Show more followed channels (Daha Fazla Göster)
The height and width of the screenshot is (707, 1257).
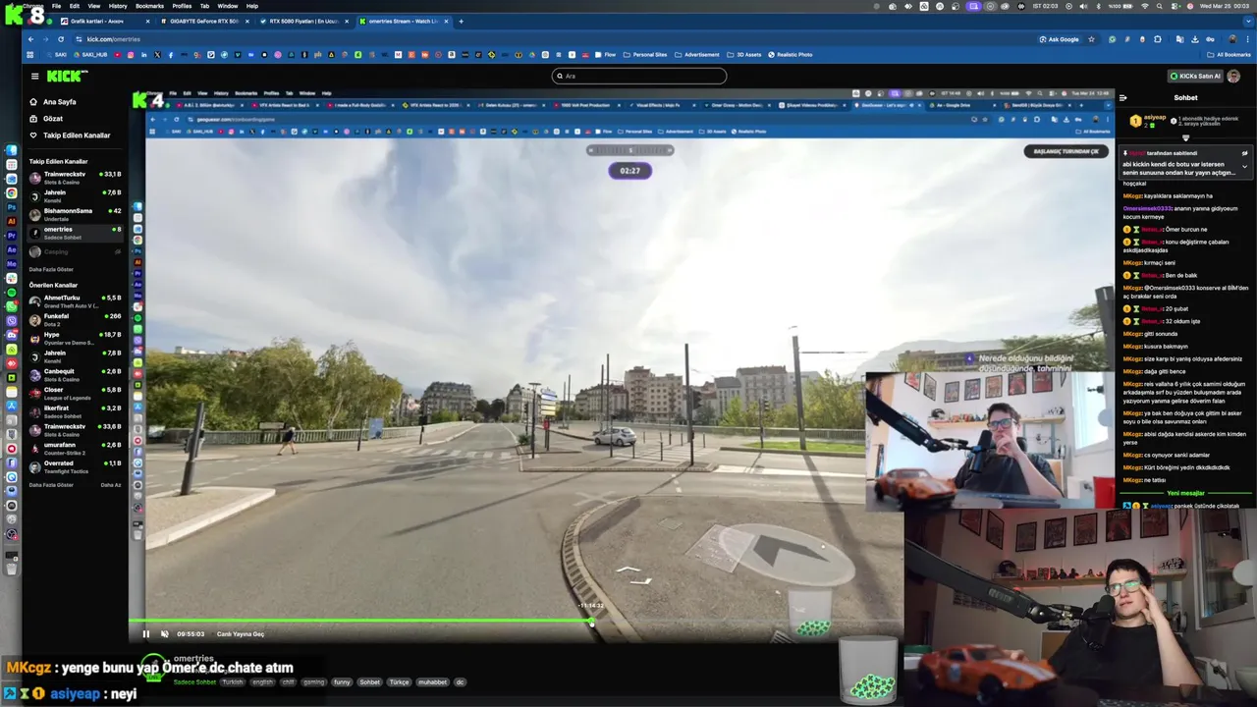coord(51,269)
